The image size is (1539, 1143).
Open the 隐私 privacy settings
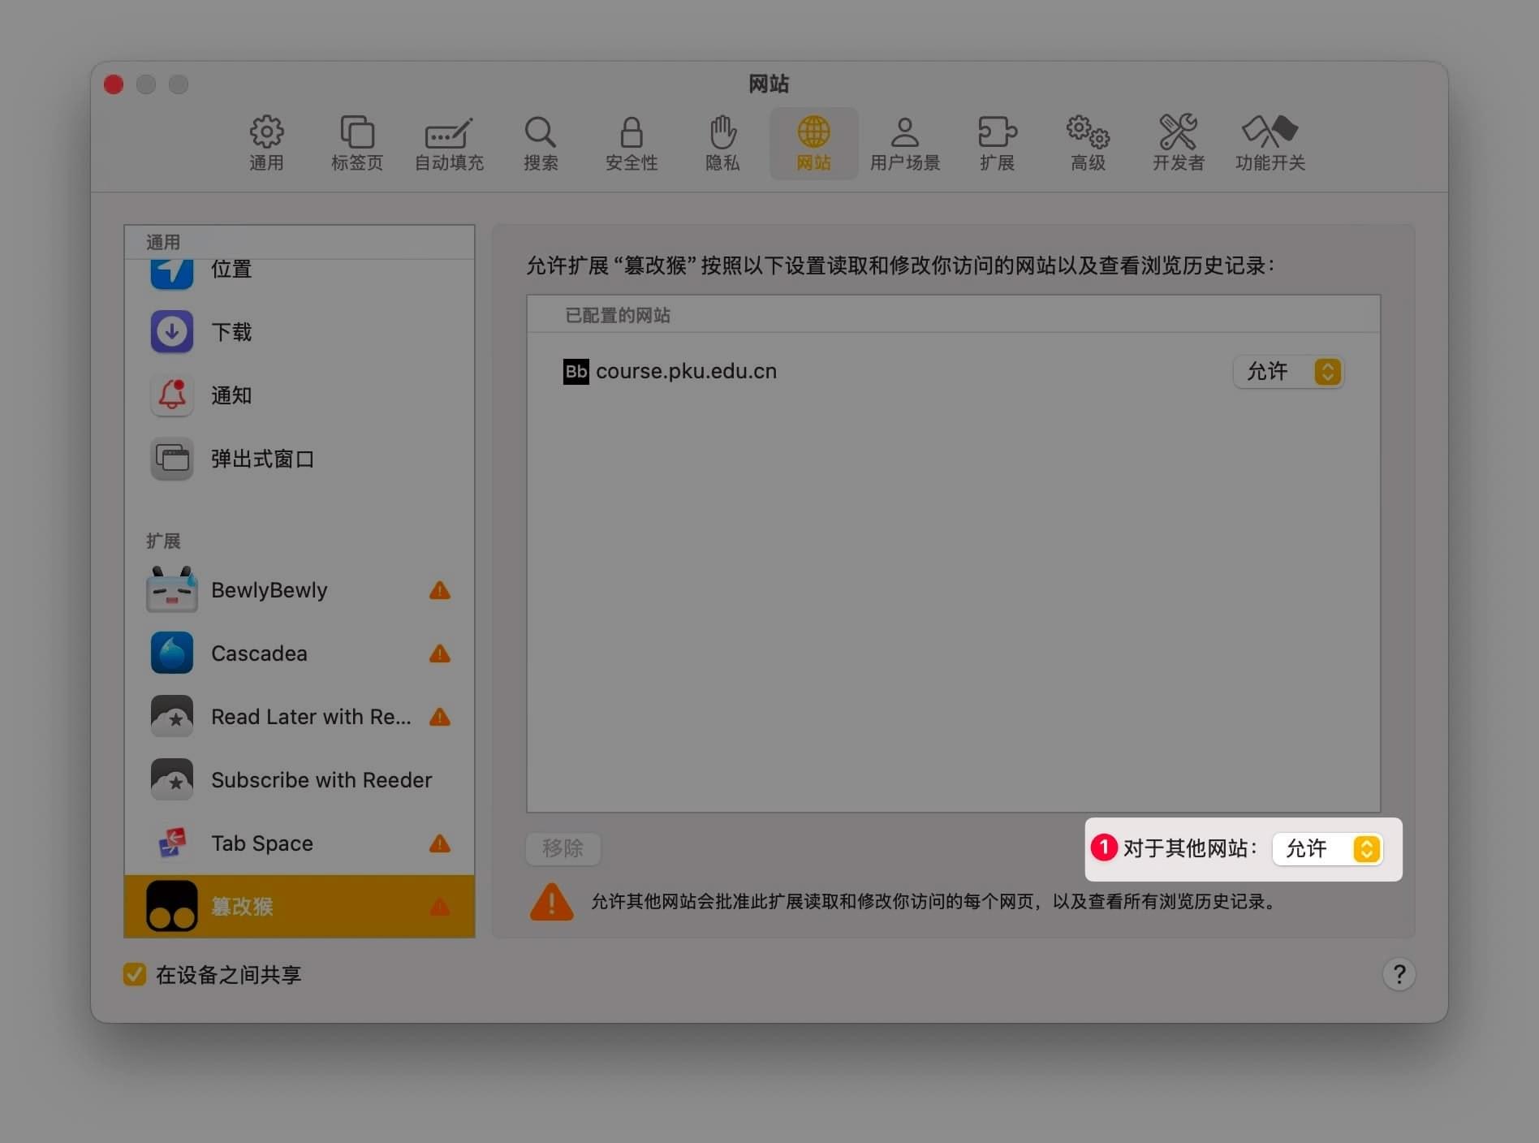[722, 143]
